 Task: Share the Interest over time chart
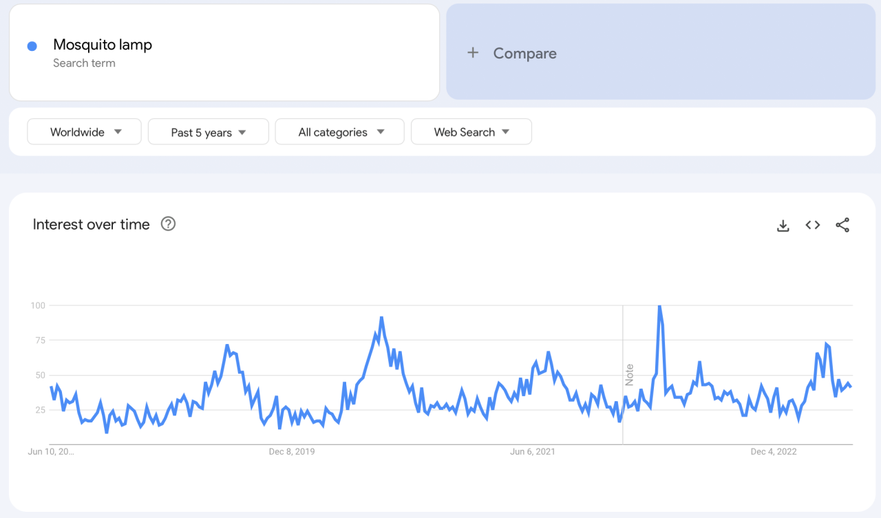click(x=842, y=225)
